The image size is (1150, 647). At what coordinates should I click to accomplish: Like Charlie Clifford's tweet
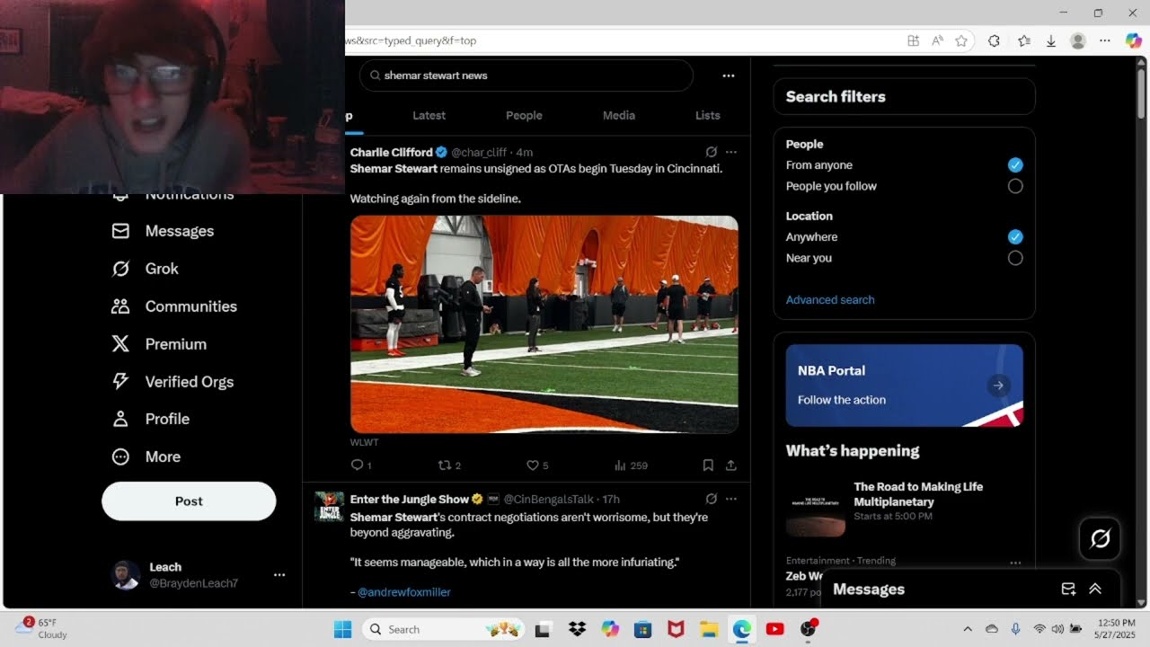536,465
